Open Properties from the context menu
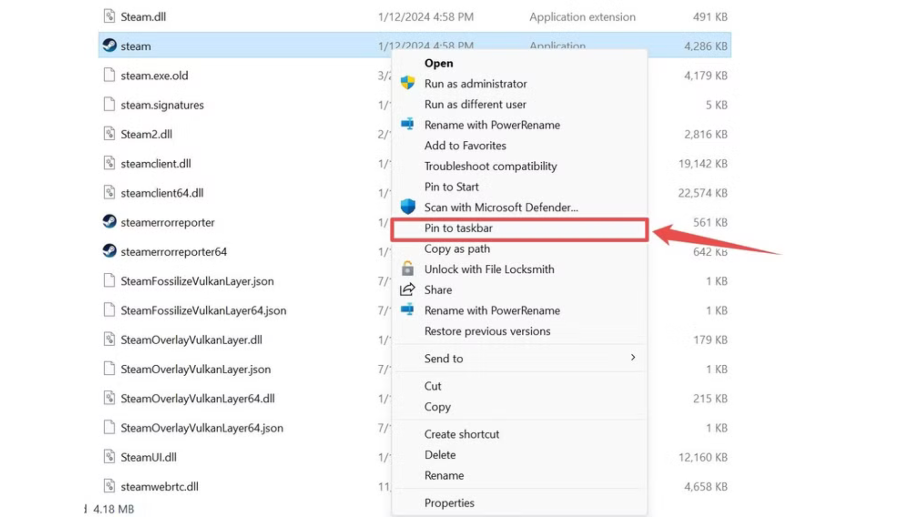 coord(449,503)
